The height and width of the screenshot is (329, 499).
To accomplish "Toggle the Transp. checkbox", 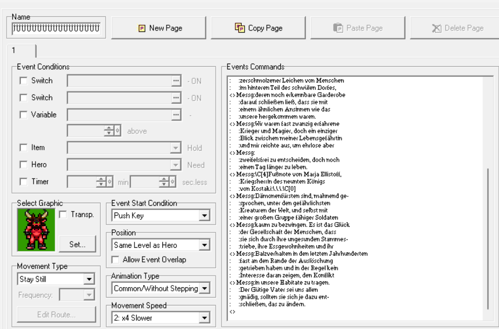I will [x=63, y=215].
